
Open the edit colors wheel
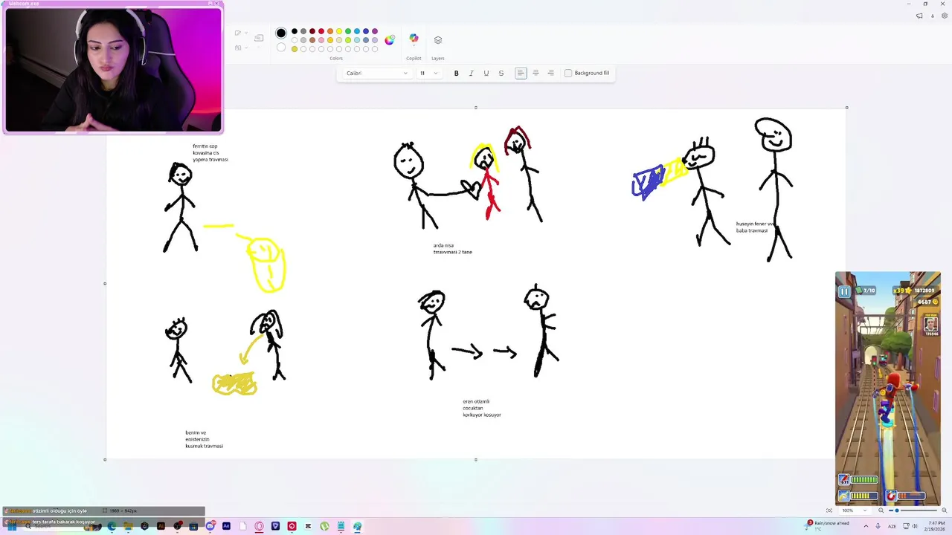pos(390,40)
